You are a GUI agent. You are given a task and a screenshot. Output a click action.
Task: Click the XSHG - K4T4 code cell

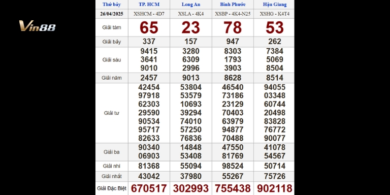(x=275, y=14)
